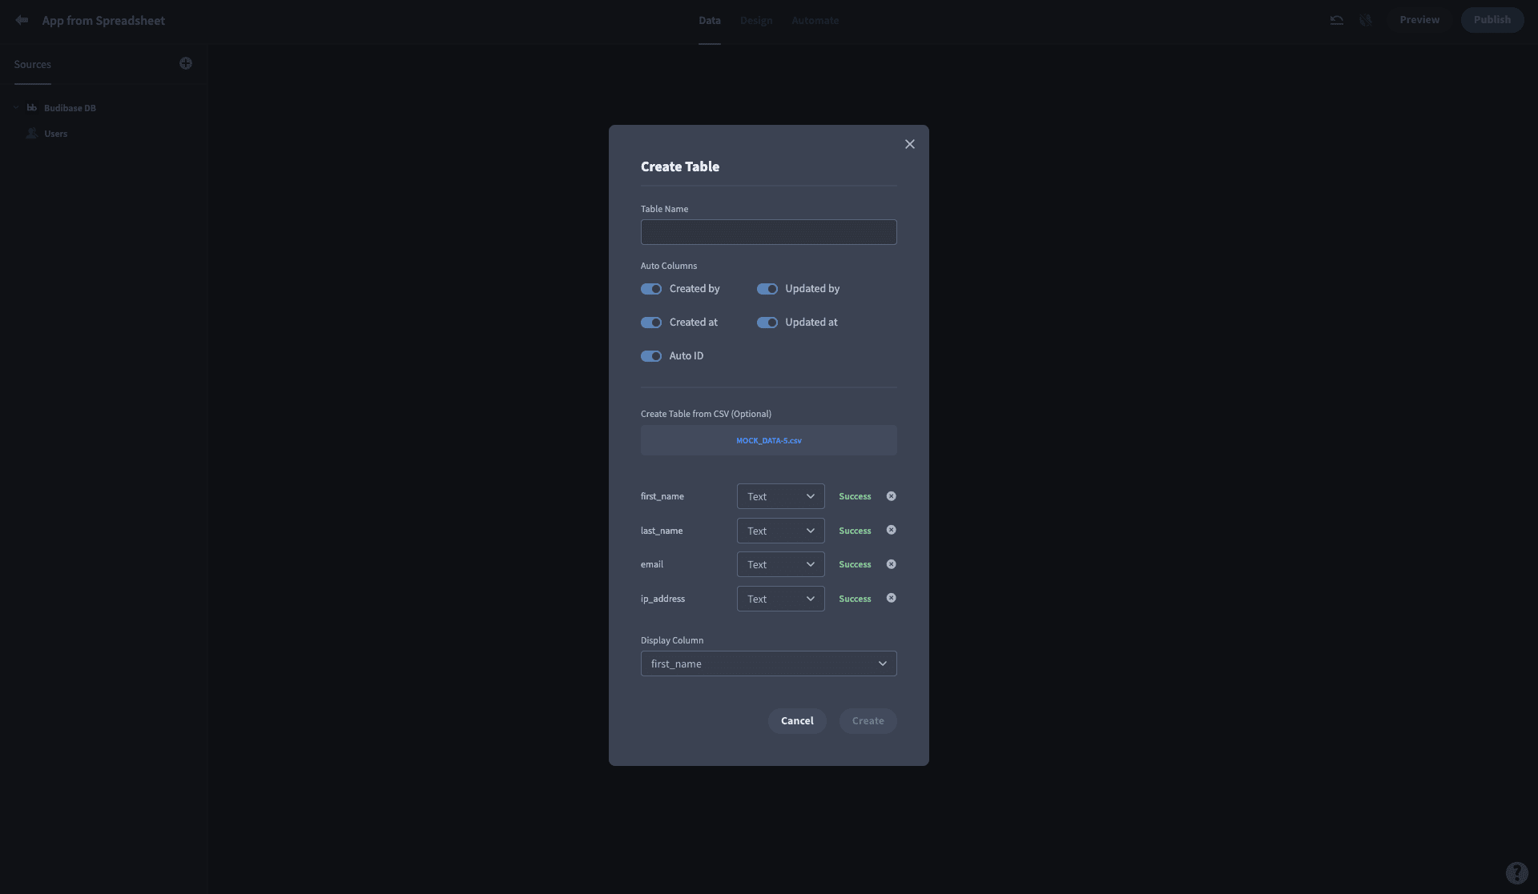
Task: Switch to the Data tab
Action: click(709, 20)
